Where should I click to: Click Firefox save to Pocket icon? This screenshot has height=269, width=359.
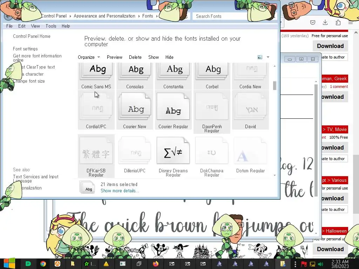point(313,22)
